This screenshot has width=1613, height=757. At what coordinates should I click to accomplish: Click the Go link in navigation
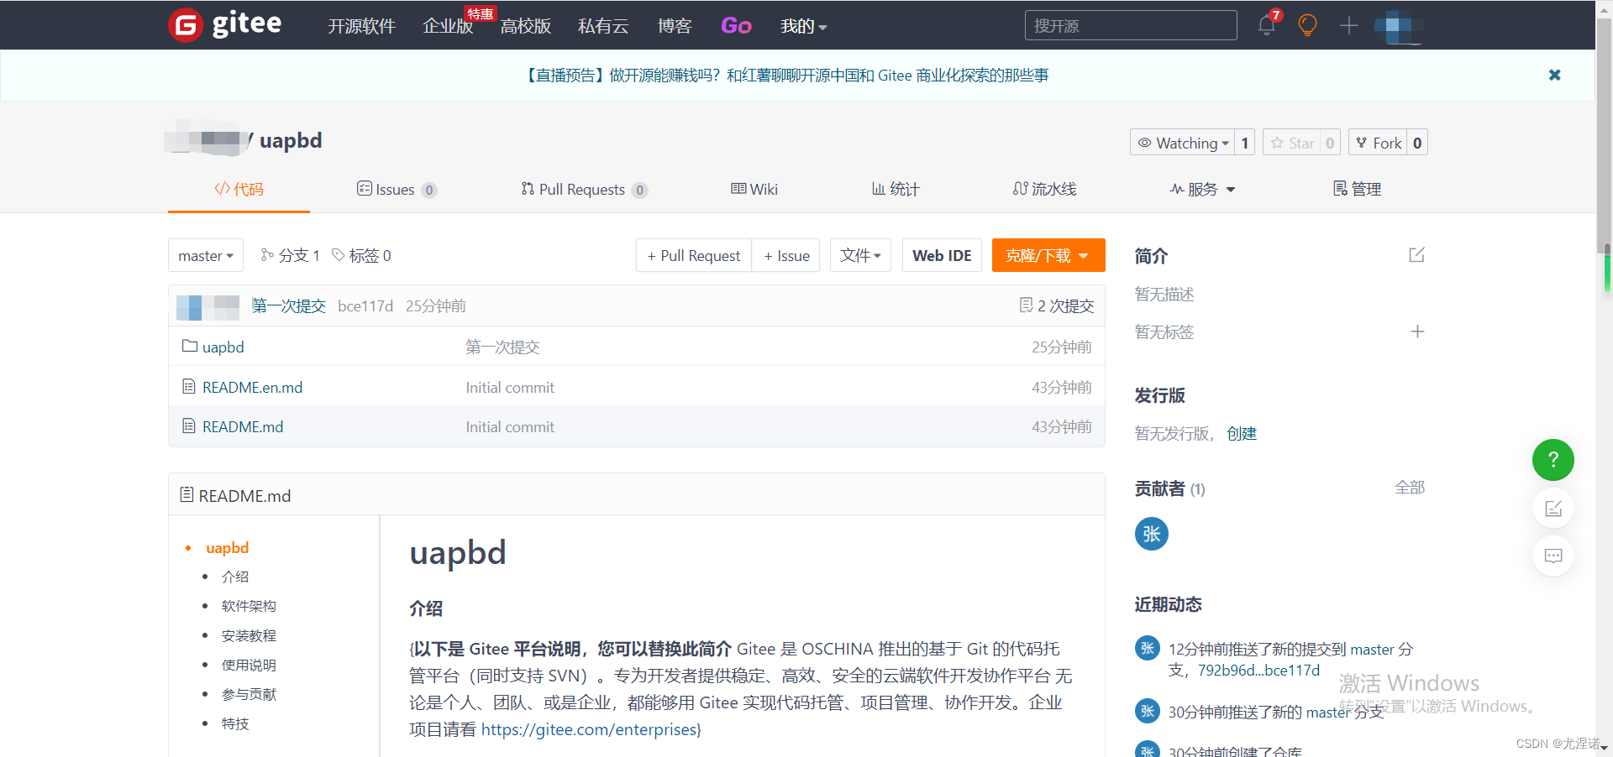[736, 26]
